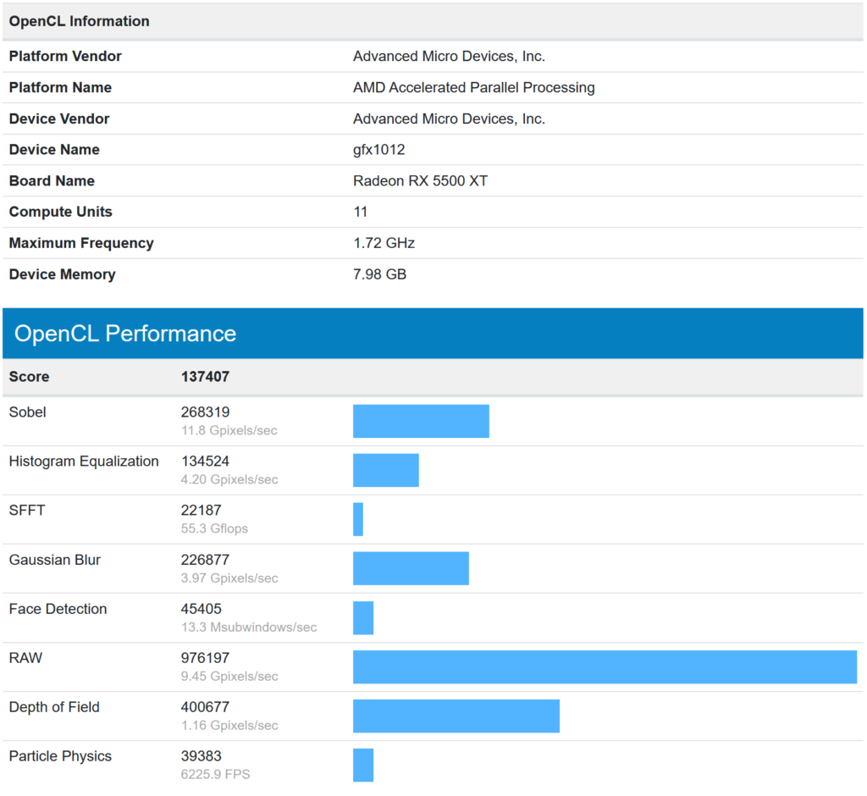
Task: Click 'AMD Accelerated Parallel Processing' value
Action: (474, 87)
